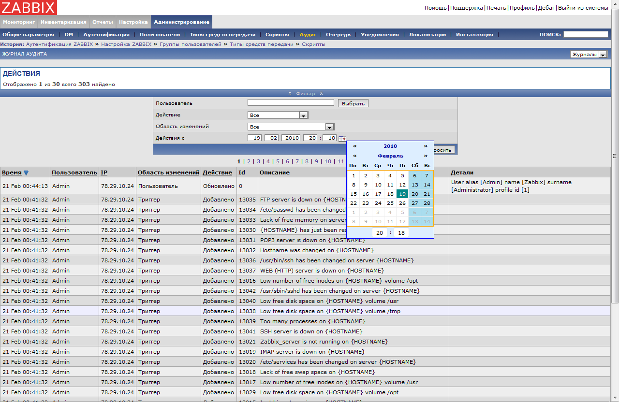This screenshot has width=619, height=402.
Task: Open the Пользователи submenu item
Action: (160, 34)
